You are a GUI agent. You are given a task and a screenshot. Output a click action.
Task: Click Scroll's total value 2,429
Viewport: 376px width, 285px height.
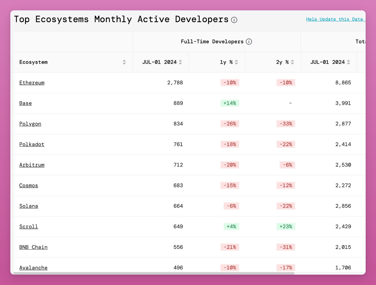(343, 226)
